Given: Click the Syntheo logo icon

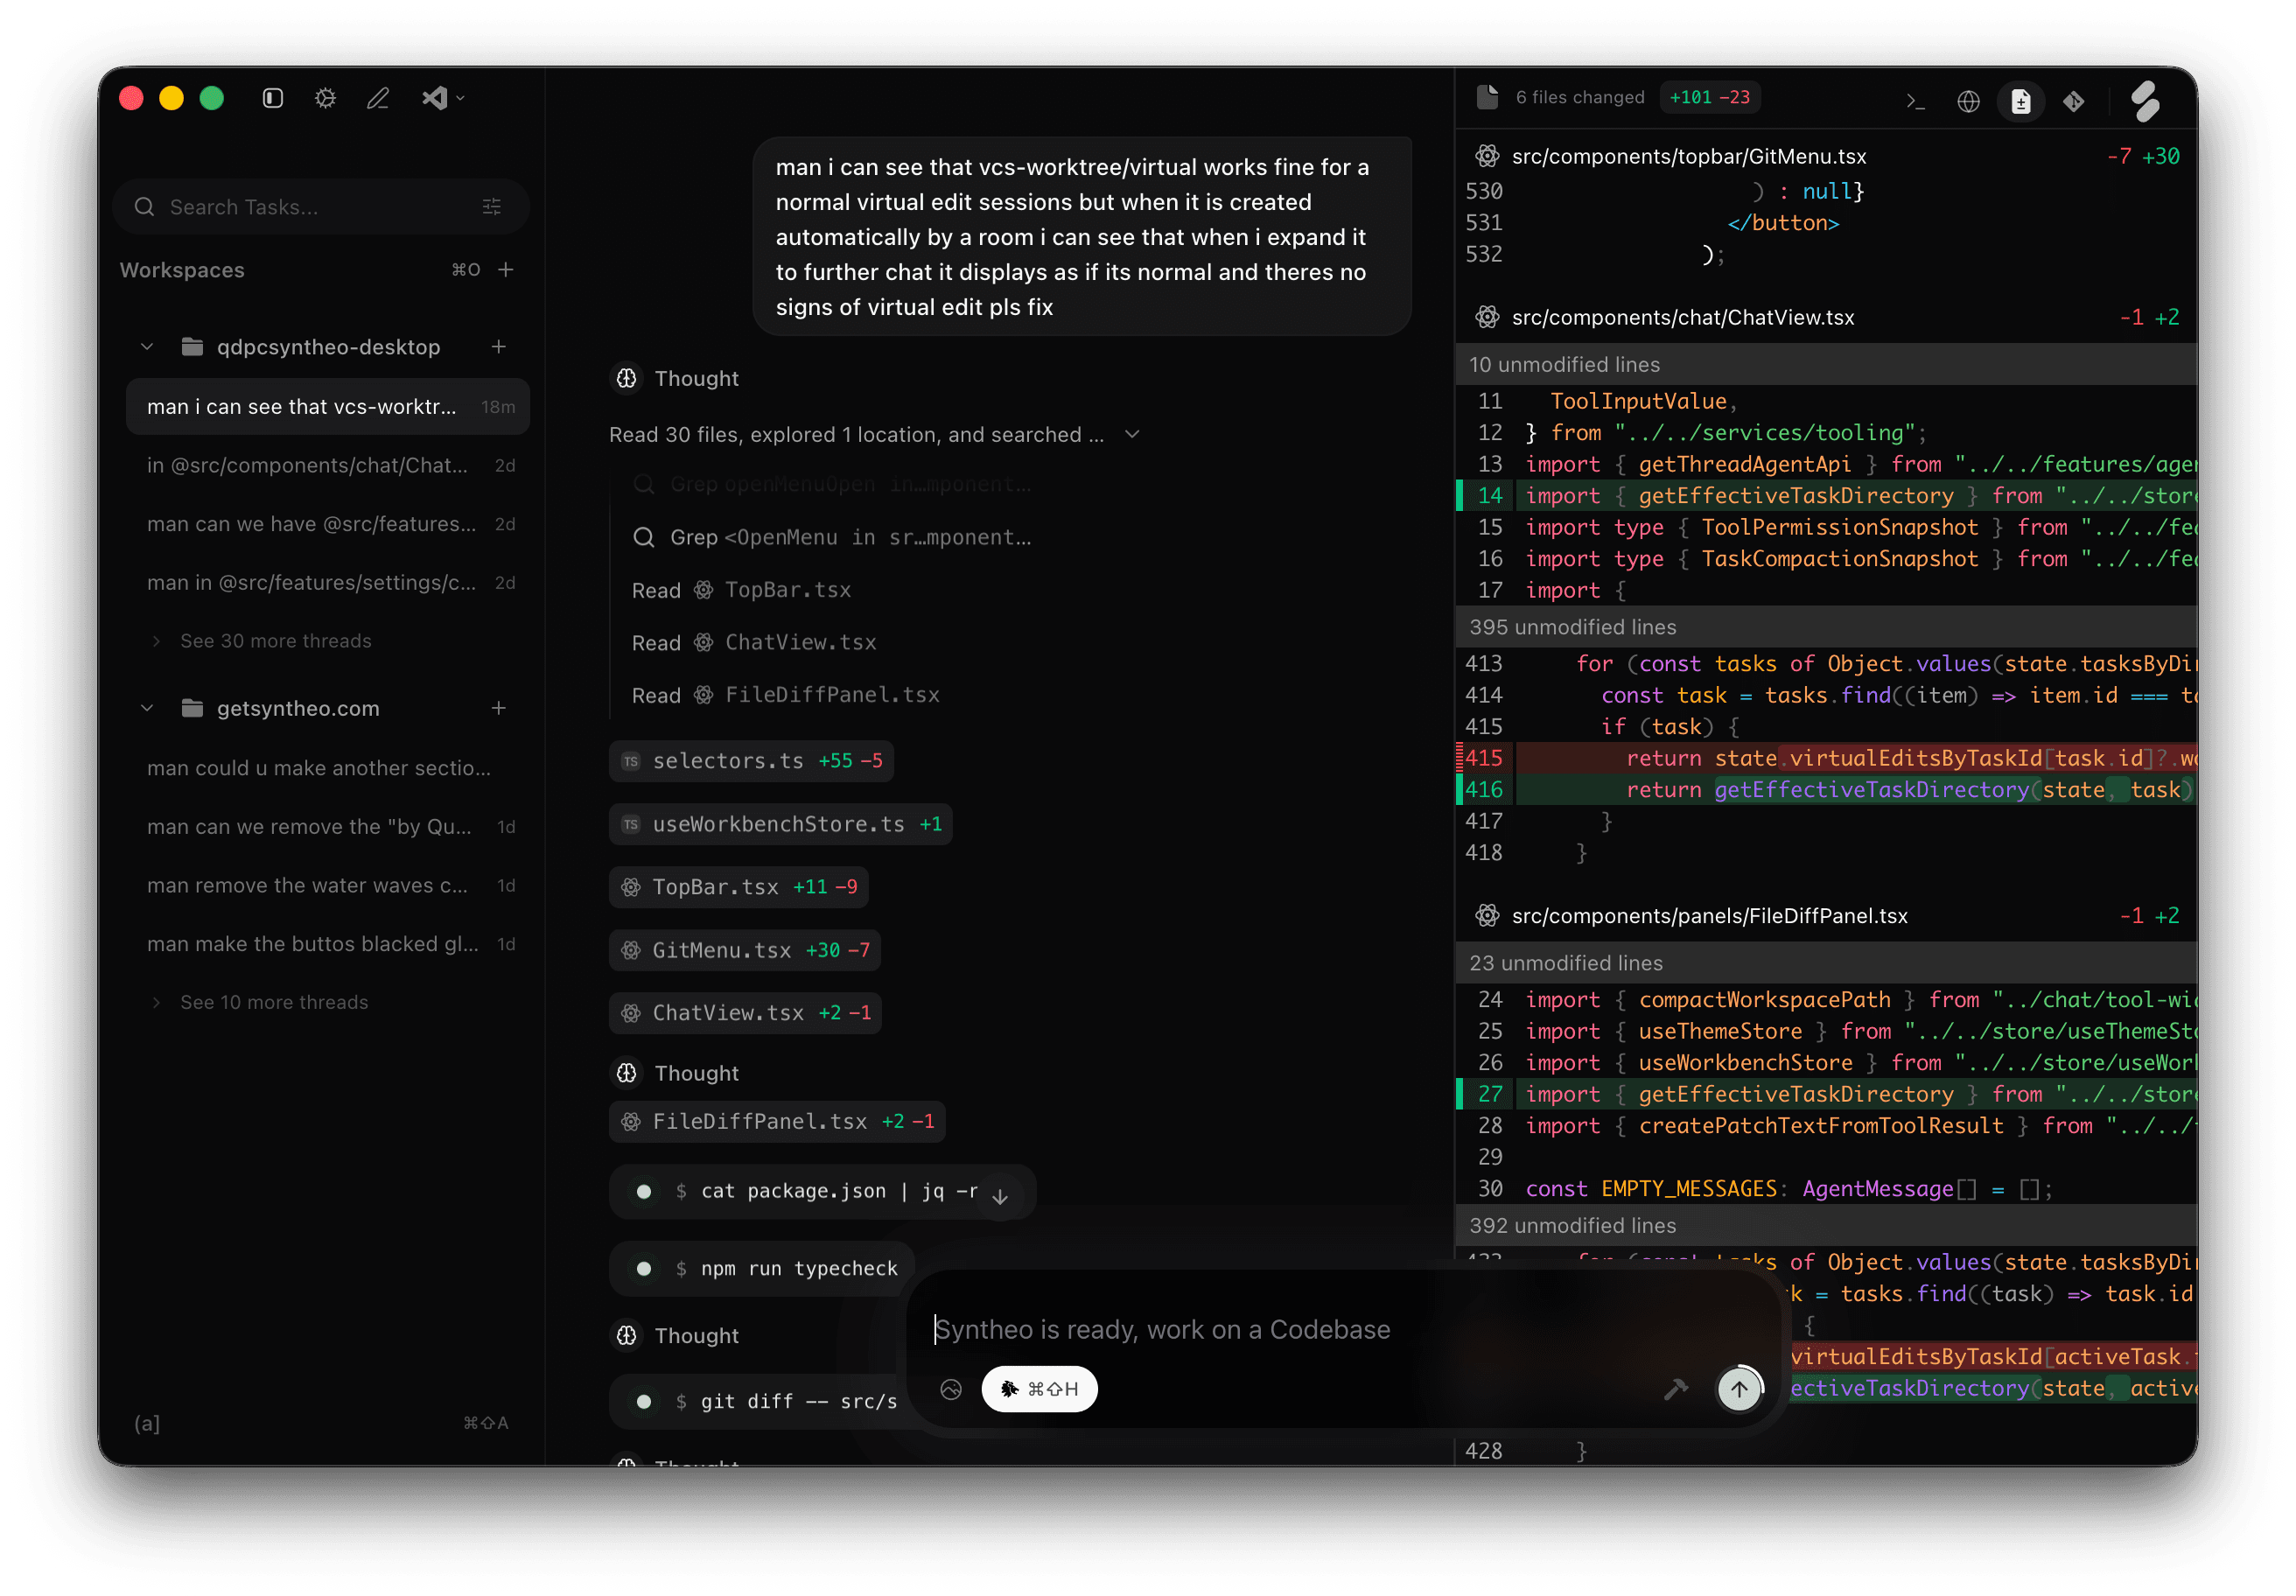Looking at the screenshot, I should [x=2146, y=101].
